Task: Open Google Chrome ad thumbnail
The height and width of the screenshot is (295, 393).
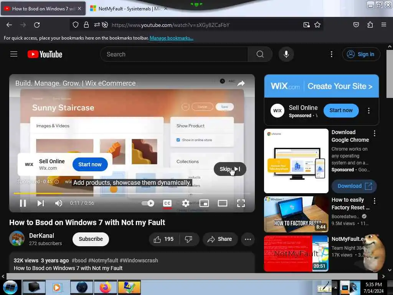Action: pyautogui.click(x=296, y=161)
